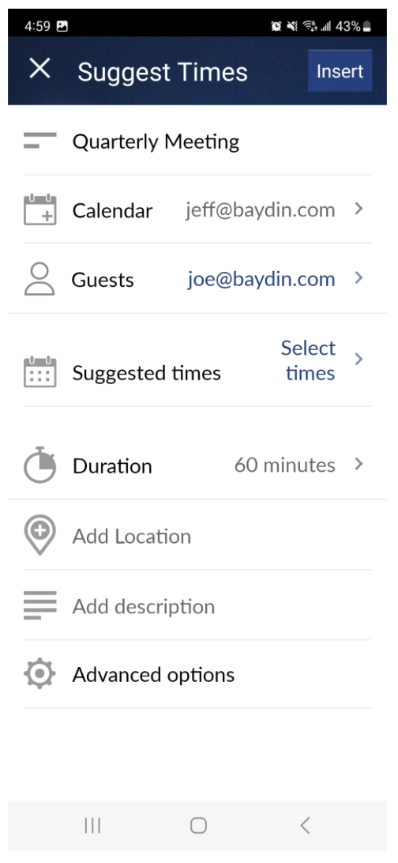Open the joe@baydin.com guest link
The image size is (398, 863).
(261, 279)
